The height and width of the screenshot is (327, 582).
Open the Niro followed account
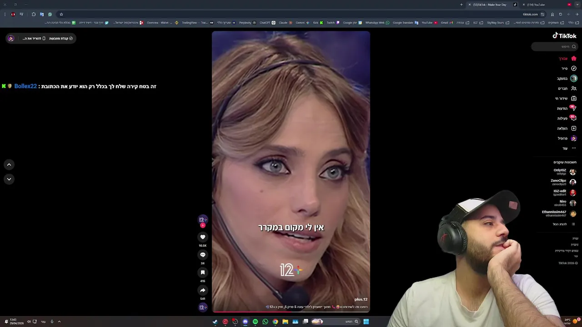pyautogui.click(x=565, y=203)
